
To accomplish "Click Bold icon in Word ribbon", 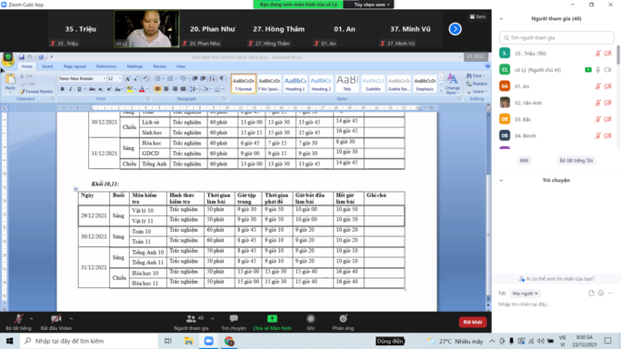I will [x=62, y=89].
